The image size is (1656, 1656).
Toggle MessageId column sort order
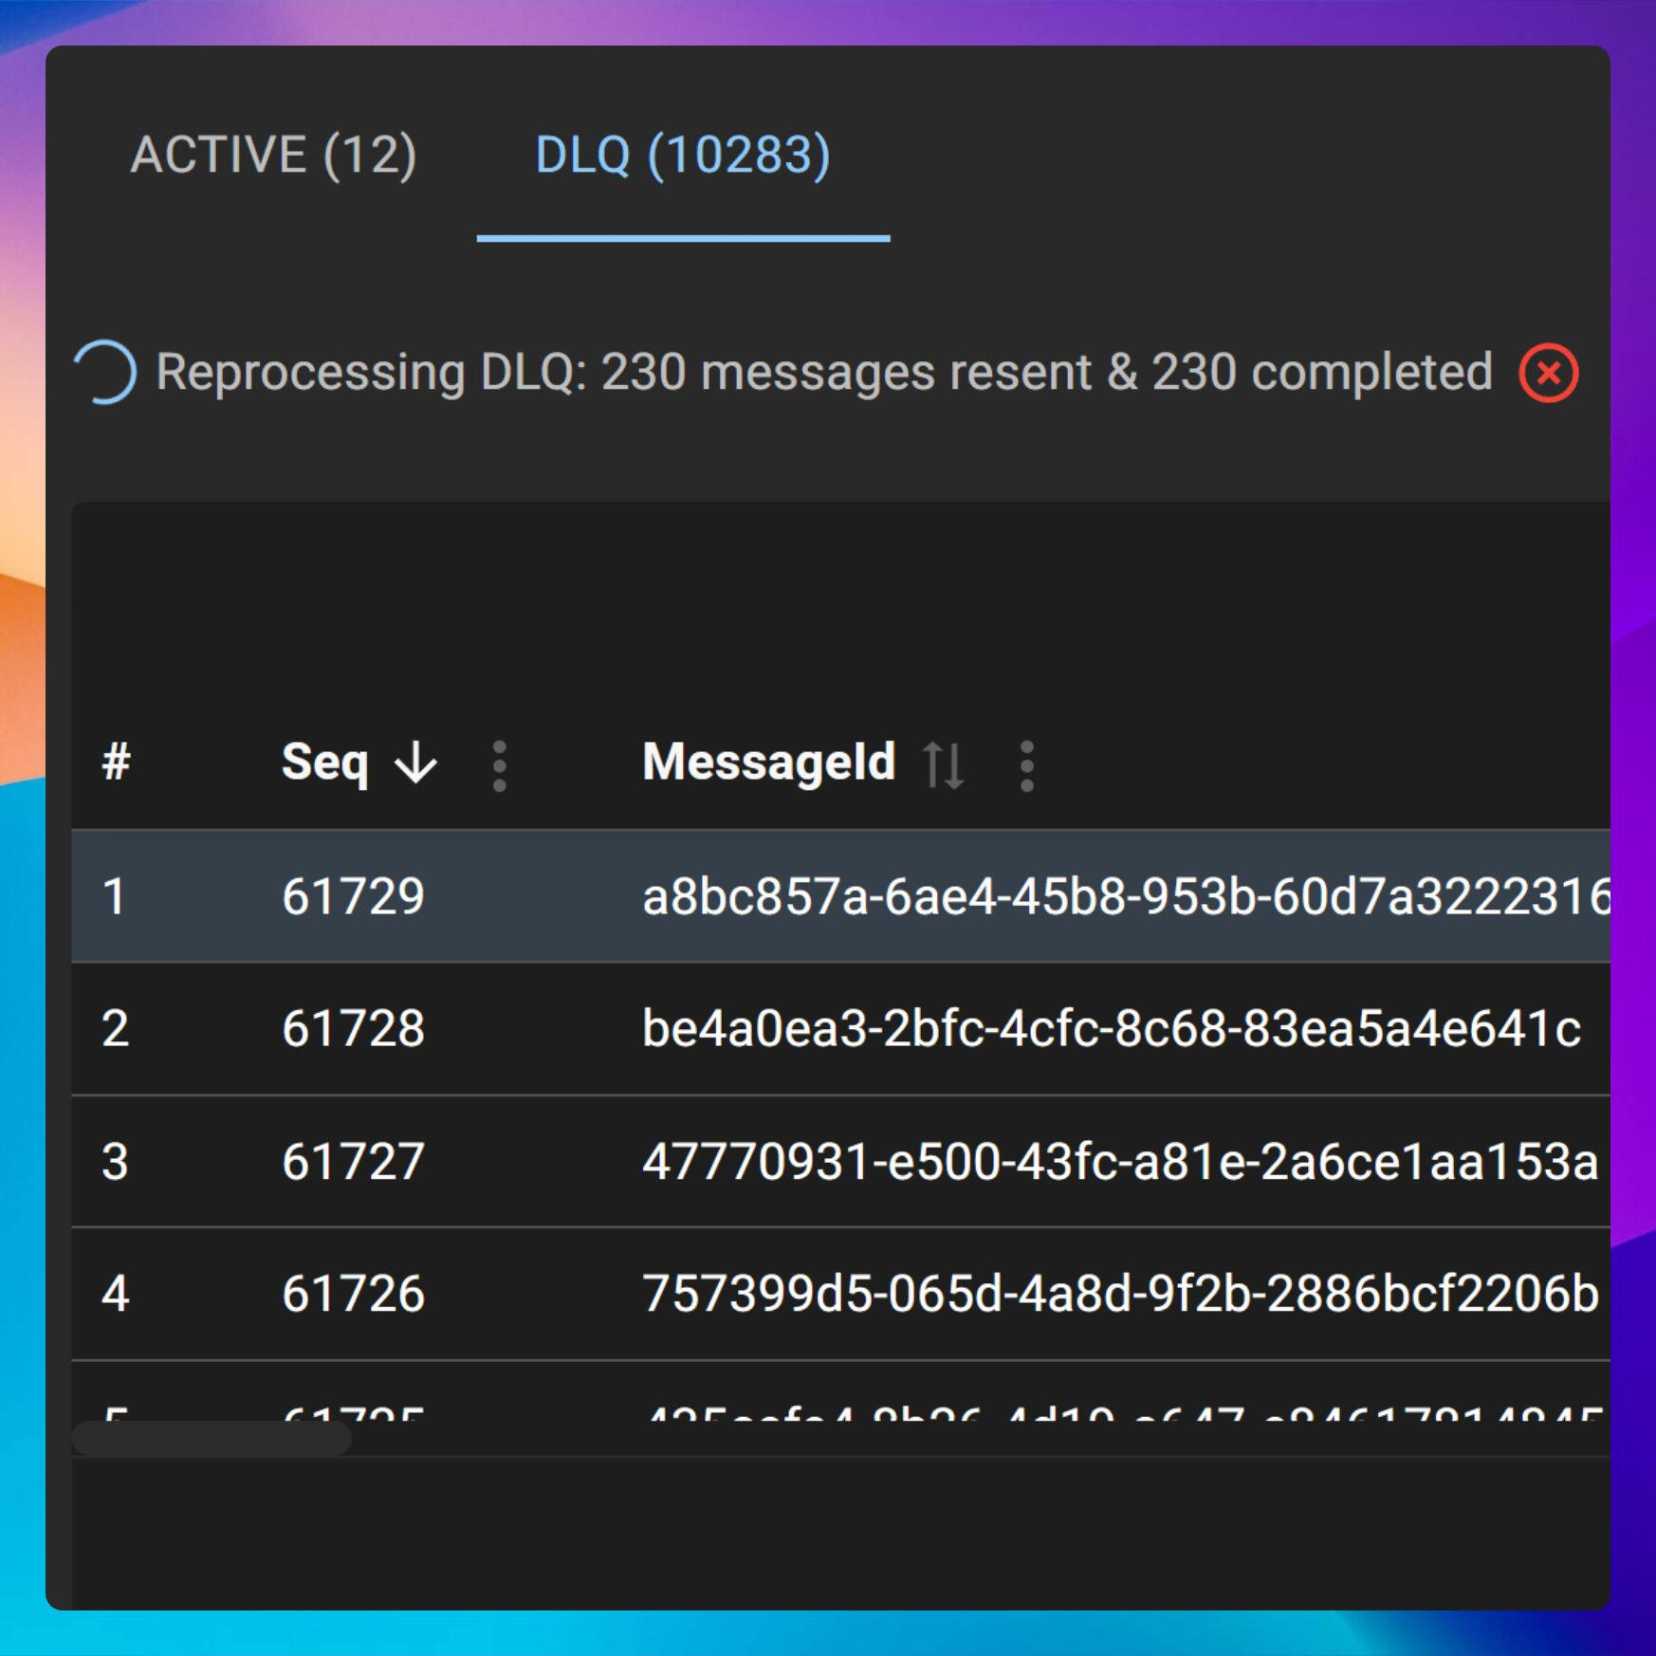tap(944, 764)
